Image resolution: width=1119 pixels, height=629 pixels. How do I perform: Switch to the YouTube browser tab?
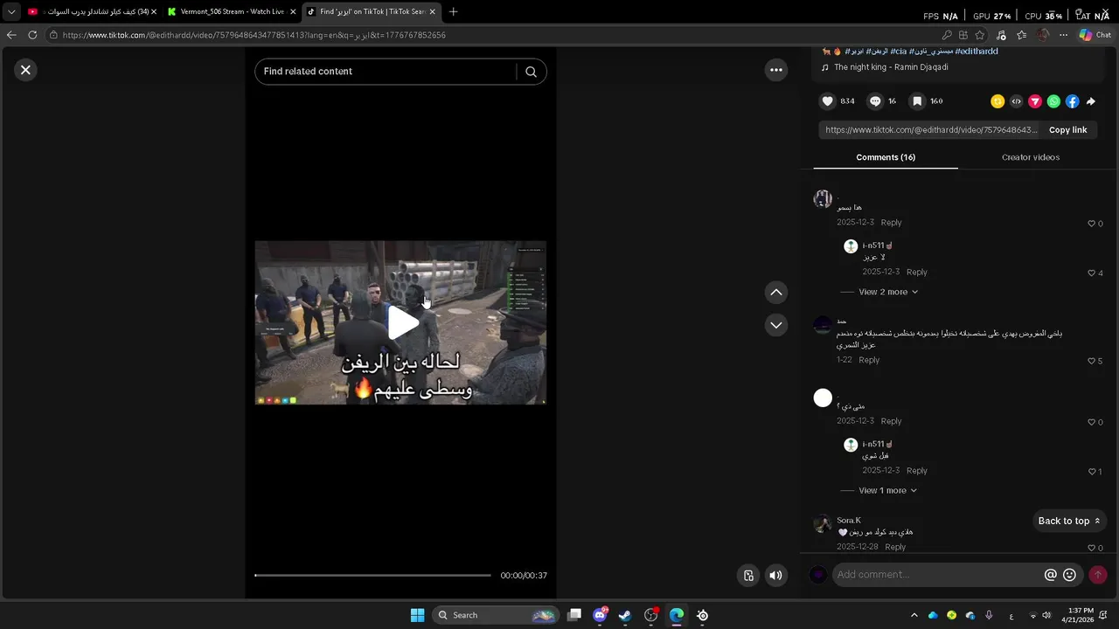tap(91, 12)
